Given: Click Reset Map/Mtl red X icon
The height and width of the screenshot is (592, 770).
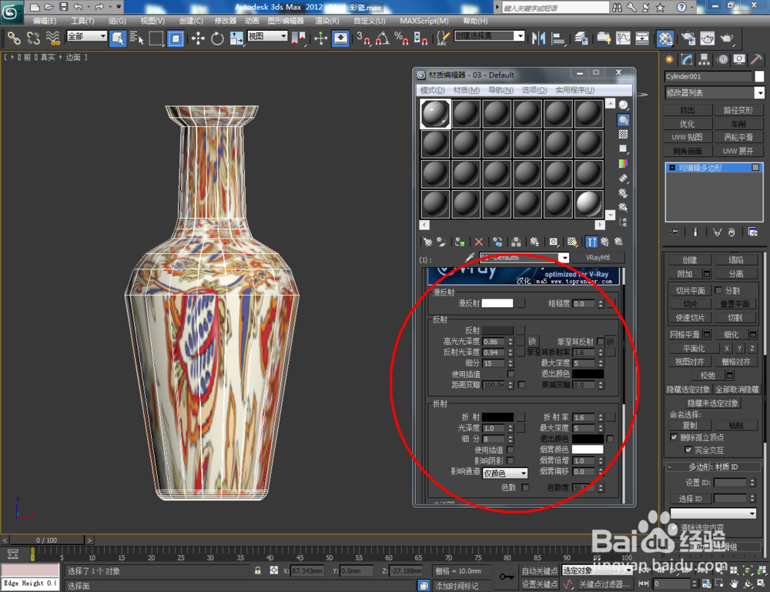Looking at the screenshot, I should 479,242.
